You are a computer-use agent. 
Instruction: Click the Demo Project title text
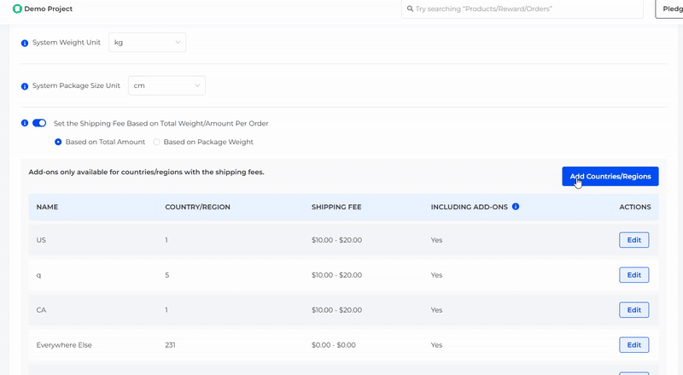(49, 9)
